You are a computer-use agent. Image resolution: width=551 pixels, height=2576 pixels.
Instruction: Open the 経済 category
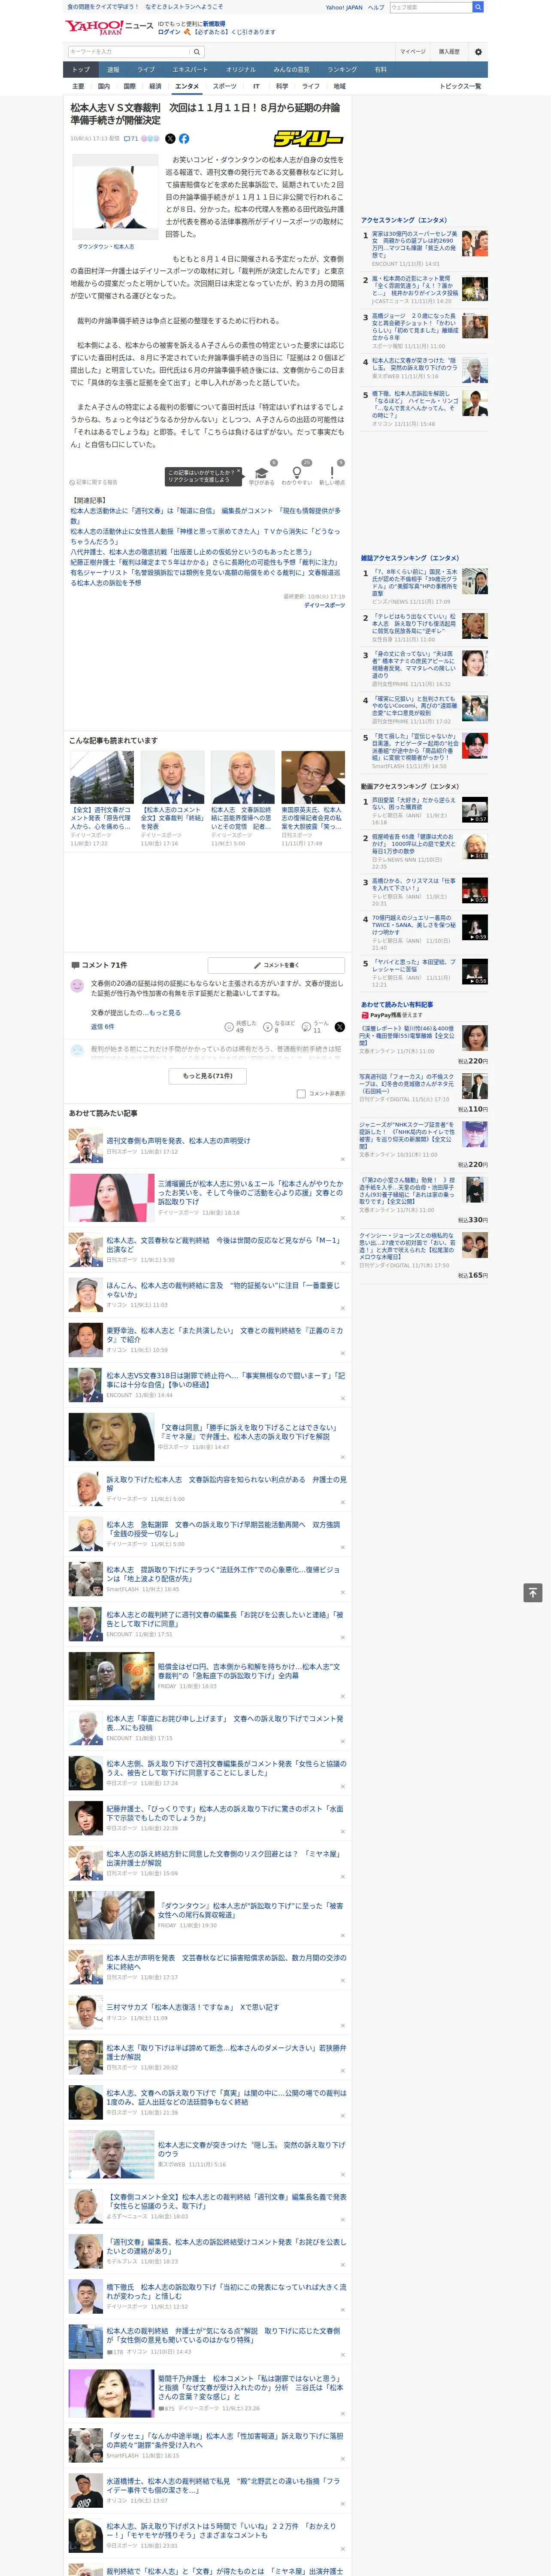coord(155,86)
